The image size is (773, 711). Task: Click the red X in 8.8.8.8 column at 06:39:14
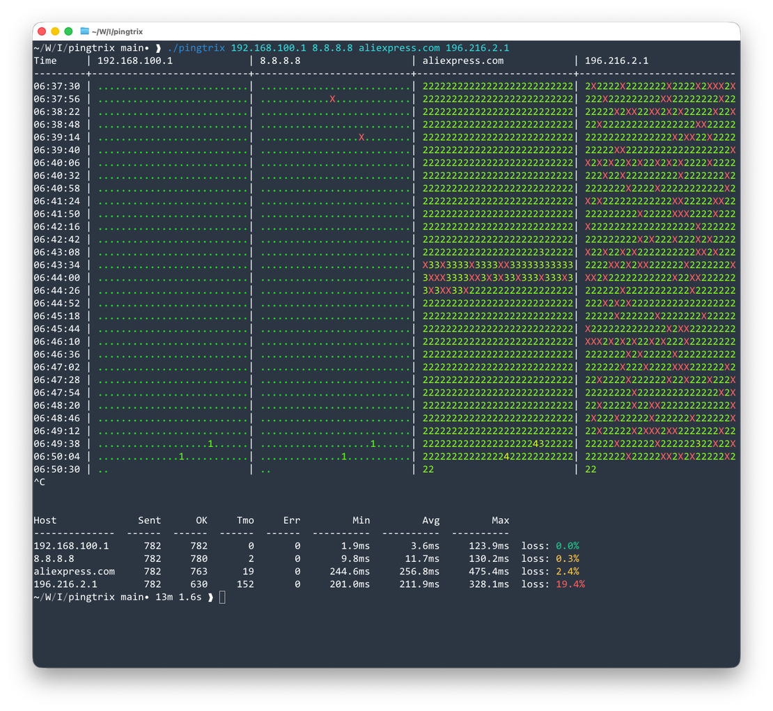(x=362, y=137)
